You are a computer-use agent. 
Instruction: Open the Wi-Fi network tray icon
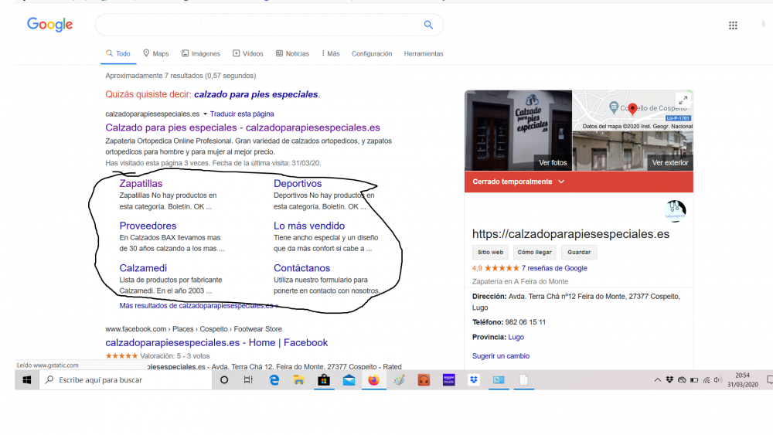[707, 380]
